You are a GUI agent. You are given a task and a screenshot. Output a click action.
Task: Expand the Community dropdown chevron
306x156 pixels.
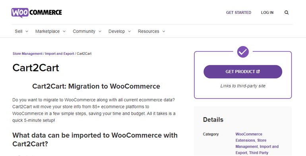tap(100, 31)
